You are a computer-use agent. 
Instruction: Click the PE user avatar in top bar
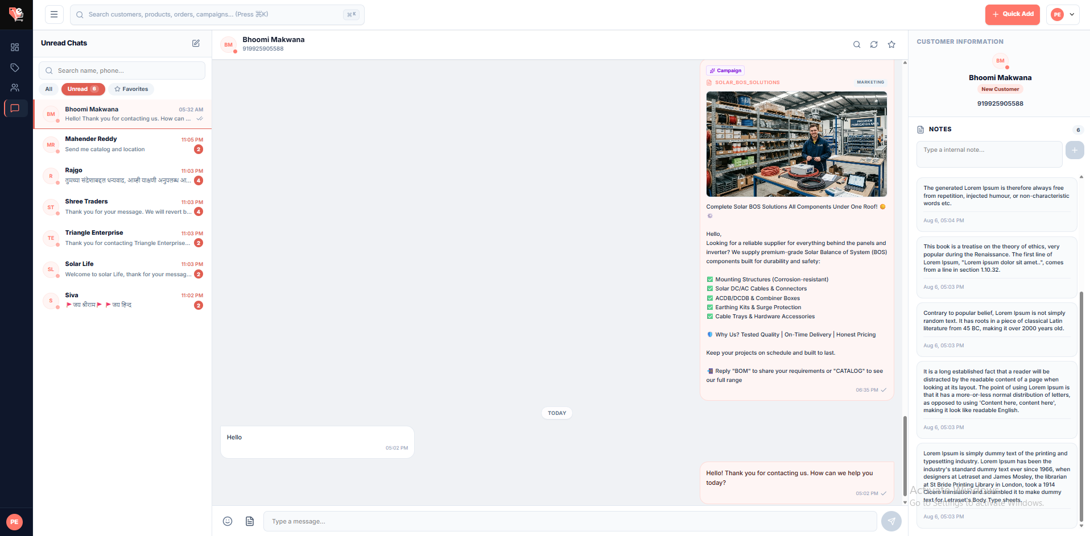[1057, 15]
